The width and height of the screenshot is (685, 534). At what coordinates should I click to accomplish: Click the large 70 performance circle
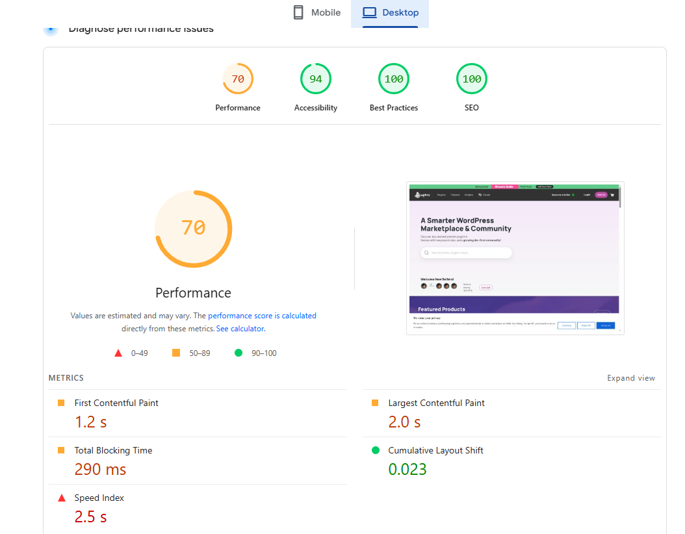pyautogui.click(x=194, y=229)
